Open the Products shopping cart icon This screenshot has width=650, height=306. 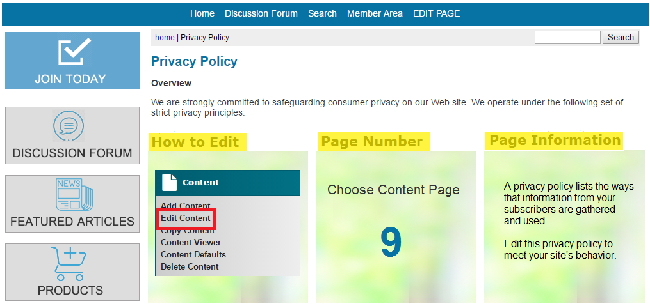pyautogui.click(x=69, y=263)
